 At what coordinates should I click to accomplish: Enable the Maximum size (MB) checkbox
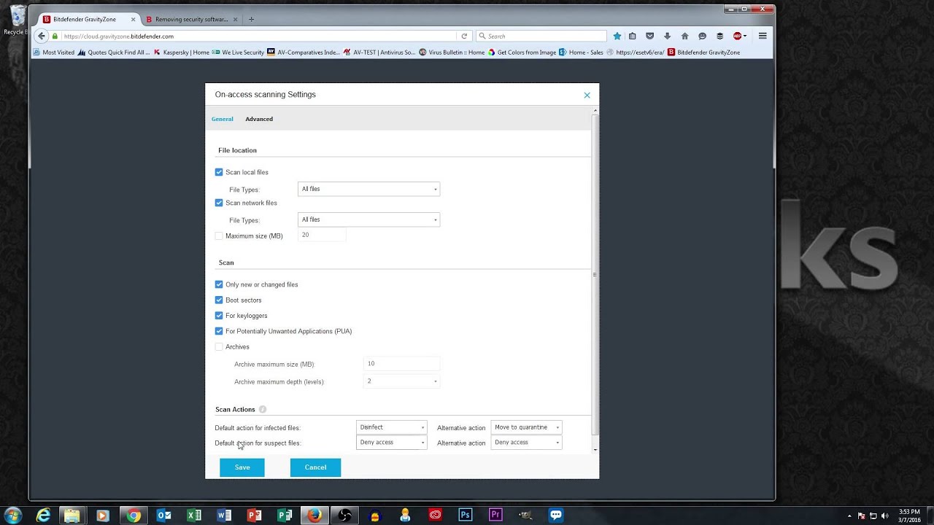(219, 236)
